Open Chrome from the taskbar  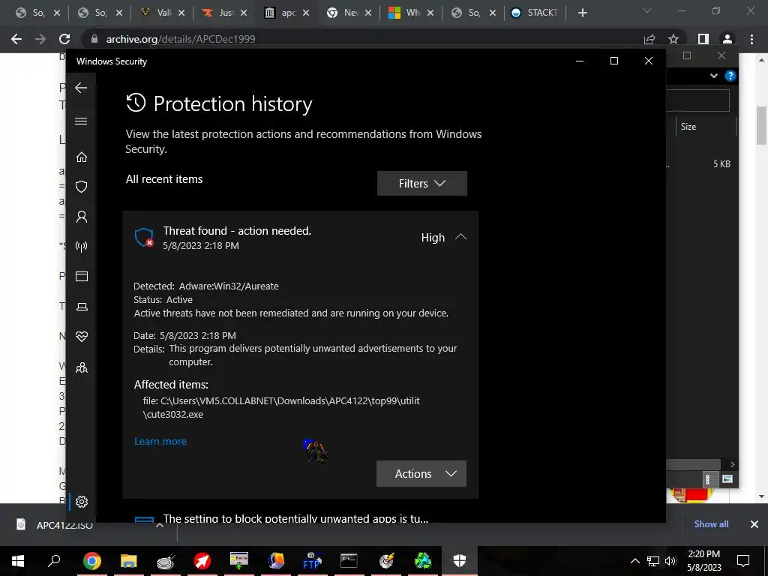[91, 561]
